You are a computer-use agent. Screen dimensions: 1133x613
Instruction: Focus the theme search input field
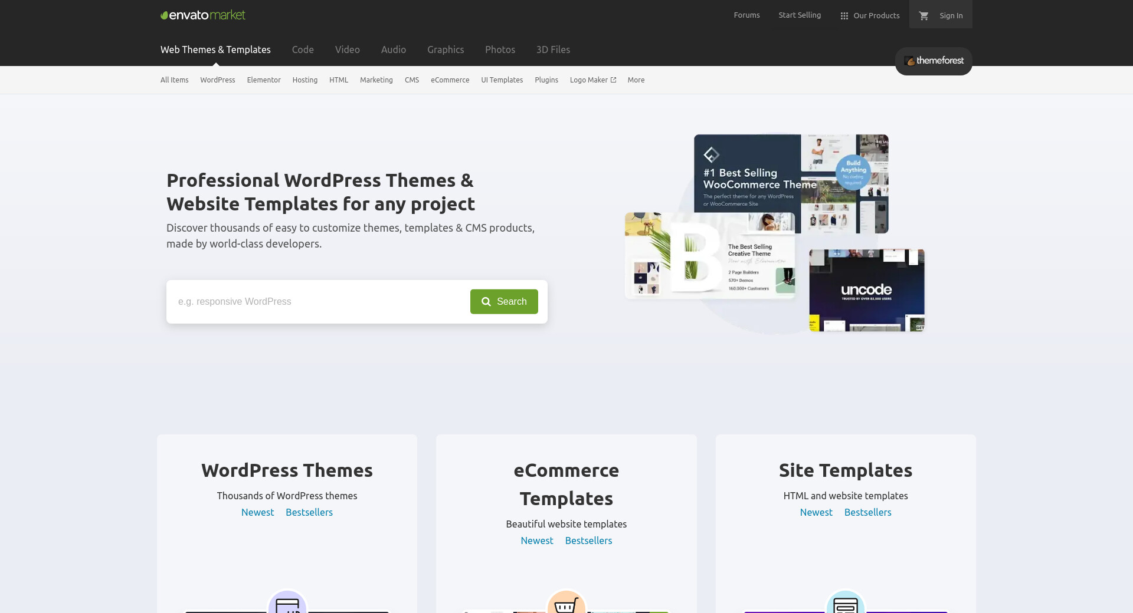[319, 302]
